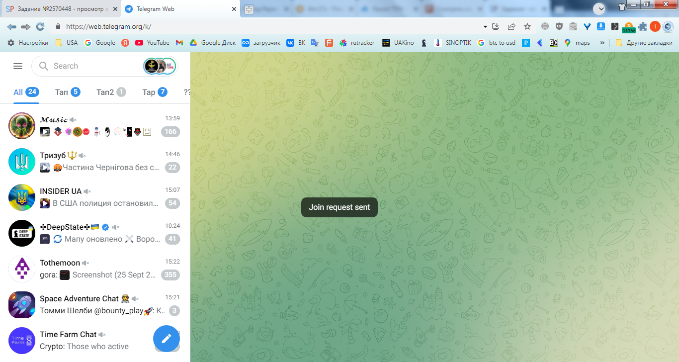
Task: Expand hidden bookmarks chevron
Action: [602, 43]
